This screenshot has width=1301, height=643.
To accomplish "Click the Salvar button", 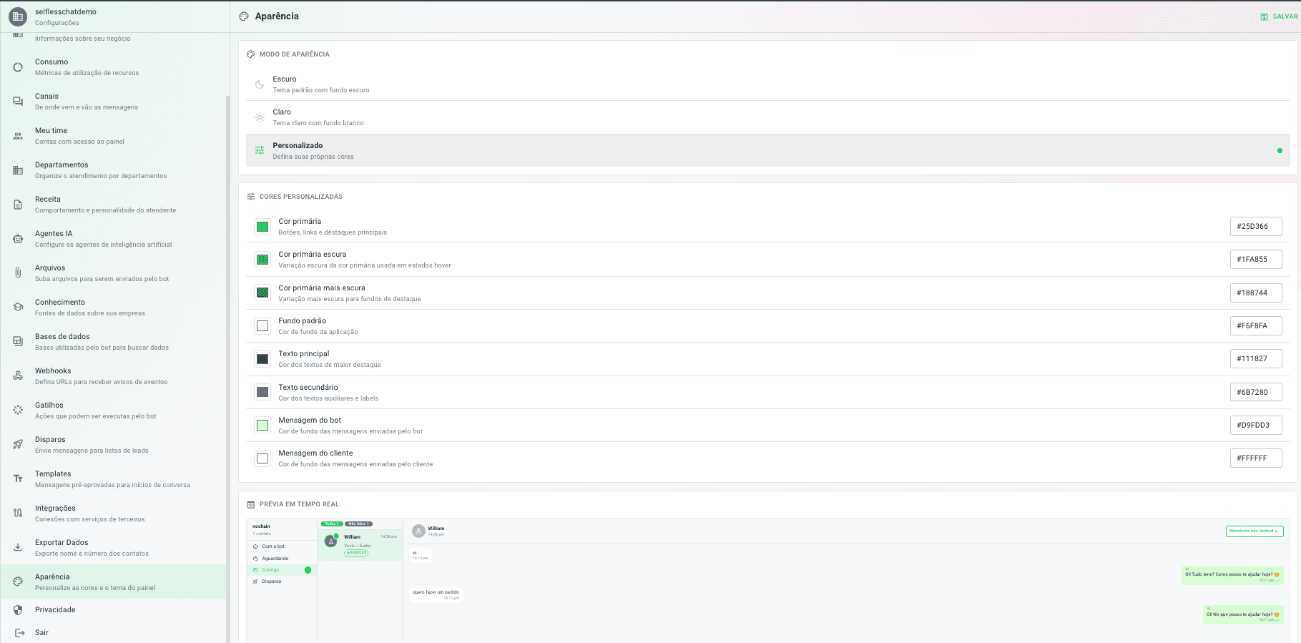I will [1279, 16].
